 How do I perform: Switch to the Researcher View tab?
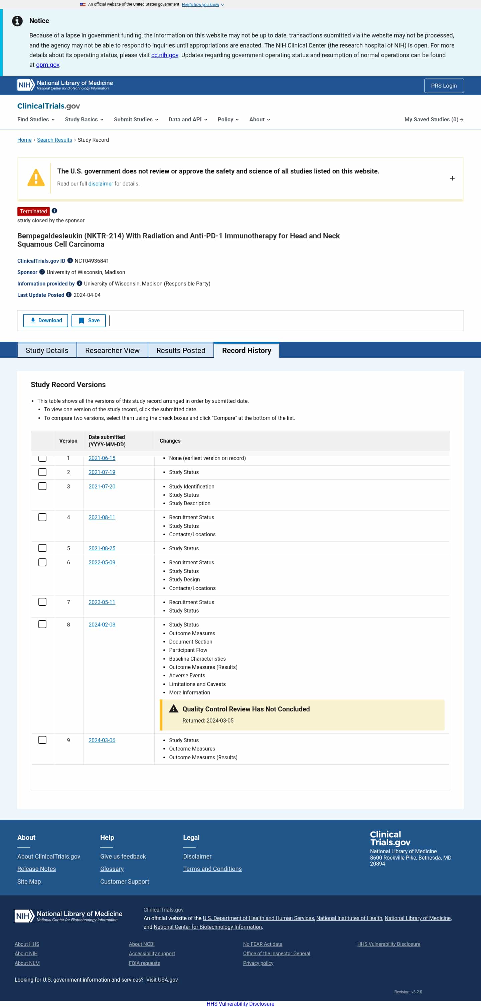pos(112,350)
